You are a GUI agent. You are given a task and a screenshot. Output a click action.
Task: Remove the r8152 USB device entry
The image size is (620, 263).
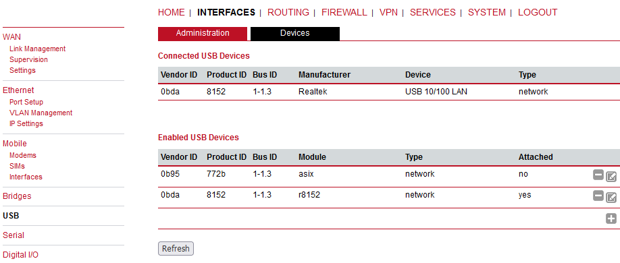coord(598,196)
